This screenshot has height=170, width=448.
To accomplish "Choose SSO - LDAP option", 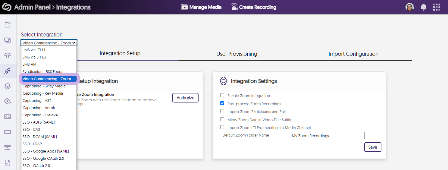I will pyautogui.click(x=49, y=144).
